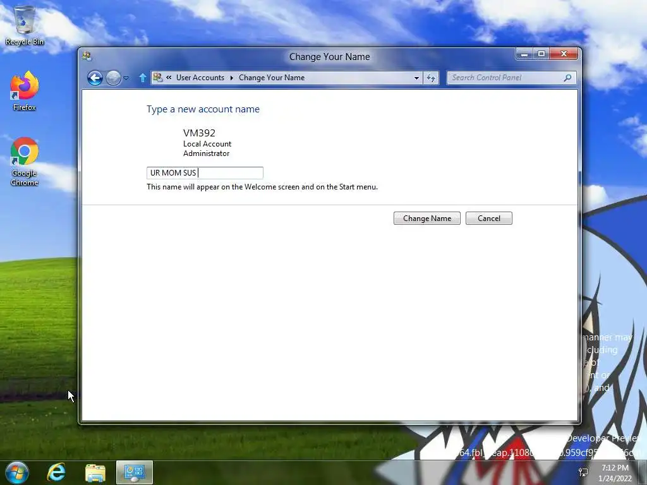The image size is (647, 485).
Task: Launch Internet Explorer from taskbar
Action: [56, 472]
